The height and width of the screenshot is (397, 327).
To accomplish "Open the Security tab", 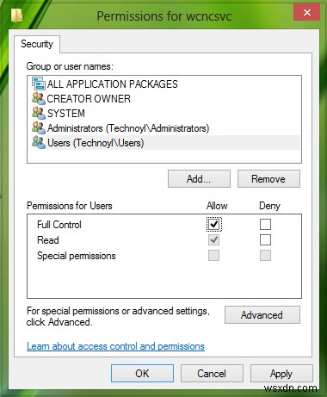I will pos(37,44).
